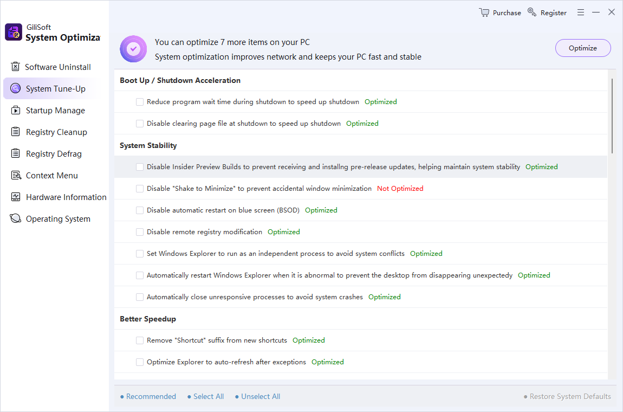Screen dimensions: 623x412
Task: Click the vertical scrollbar thumb
Action: click(612, 115)
